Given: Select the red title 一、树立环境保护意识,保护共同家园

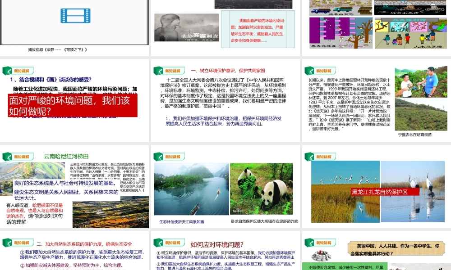Looking at the screenshot, I should click(228, 71).
